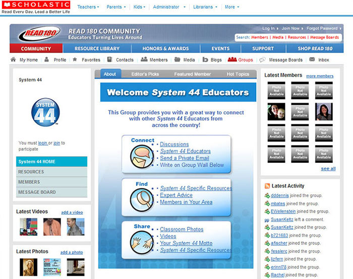Click the My Home house icon

[x=13, y=60]
